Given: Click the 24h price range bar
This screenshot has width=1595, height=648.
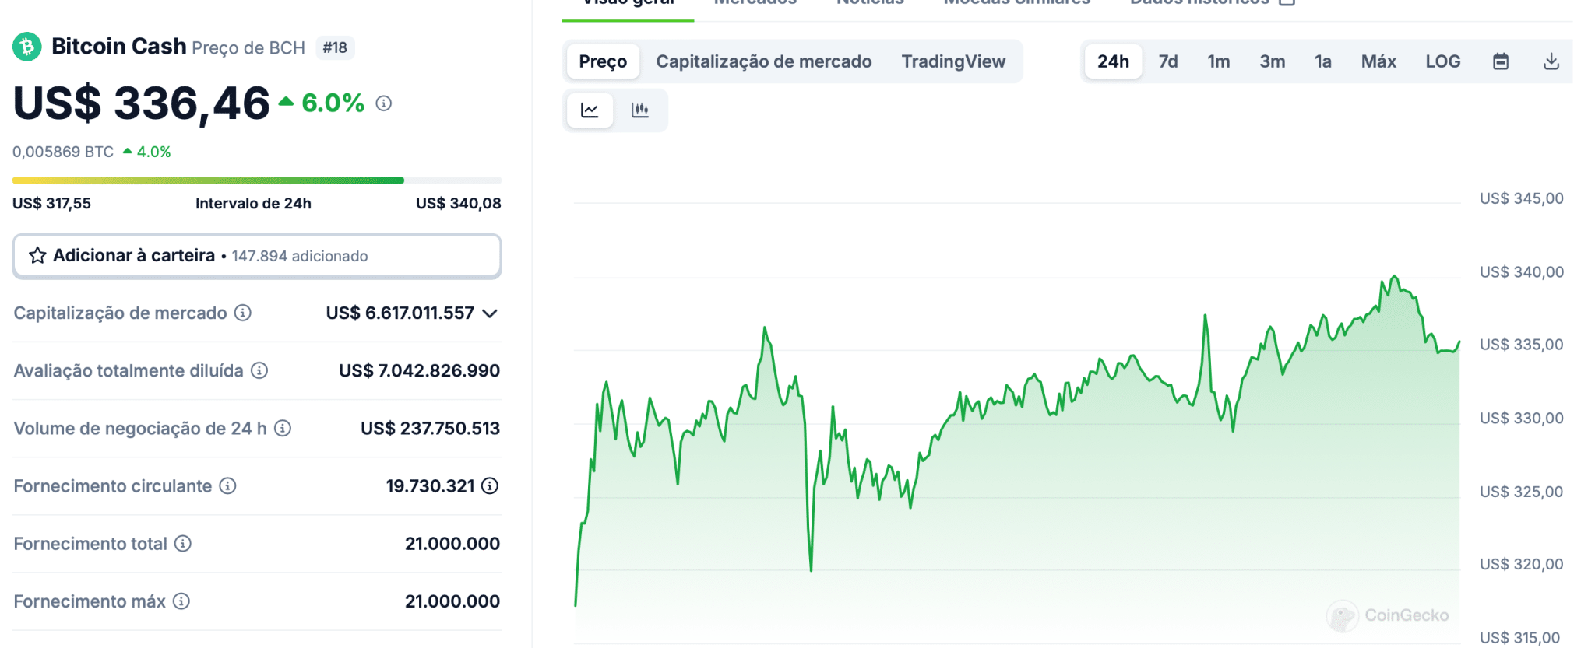Looking at the screenshot, I should tap(257, 180).
